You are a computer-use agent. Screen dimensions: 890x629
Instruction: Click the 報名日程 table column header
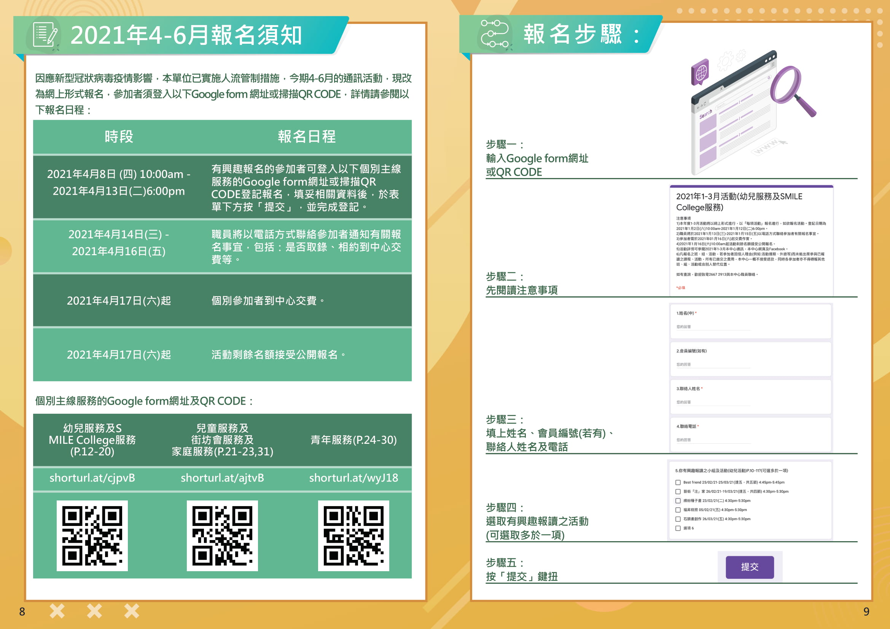(307, 137)
